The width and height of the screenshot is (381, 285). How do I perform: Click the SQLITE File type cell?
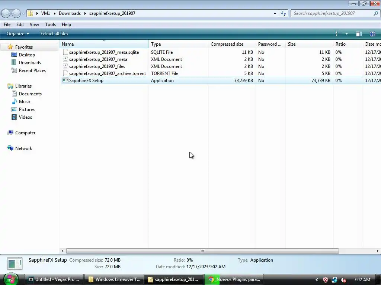click(162, 52)
